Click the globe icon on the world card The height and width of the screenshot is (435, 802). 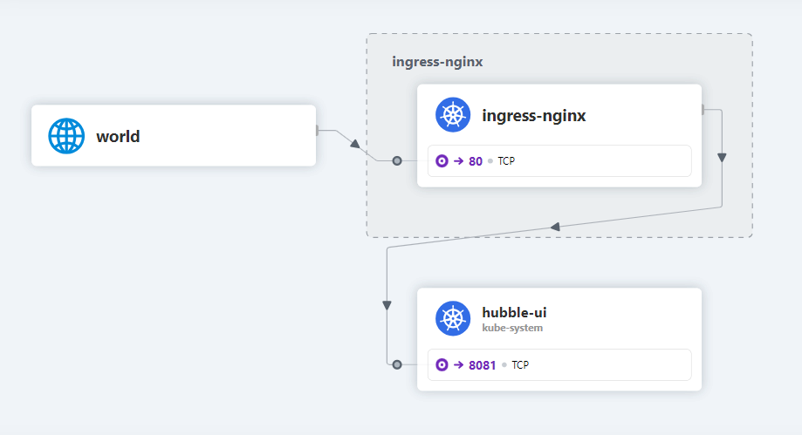[x=67, y=136]
